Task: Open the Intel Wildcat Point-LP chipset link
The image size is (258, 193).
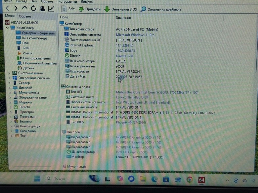Action: pos(143,103)
